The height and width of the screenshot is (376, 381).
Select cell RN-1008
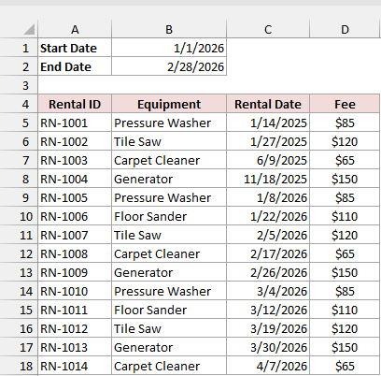tap(75, 253)
